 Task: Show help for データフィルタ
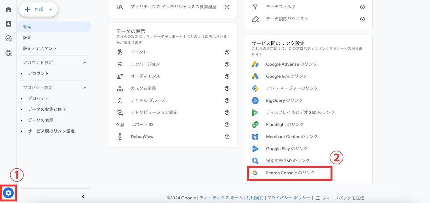[362, 7]
